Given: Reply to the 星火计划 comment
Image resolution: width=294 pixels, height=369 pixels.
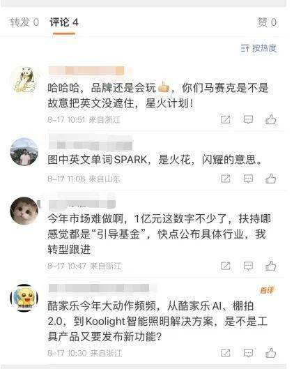Looking at the screenshot, I should pos(248,119).
